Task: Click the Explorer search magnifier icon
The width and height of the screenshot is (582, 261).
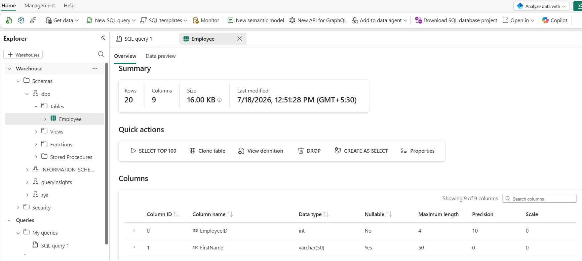Action: pos(101,54)
